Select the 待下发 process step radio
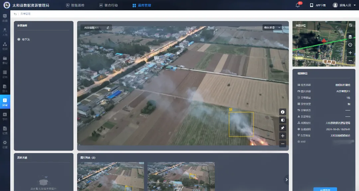359x191 pixels. click(x=19, y=39)
